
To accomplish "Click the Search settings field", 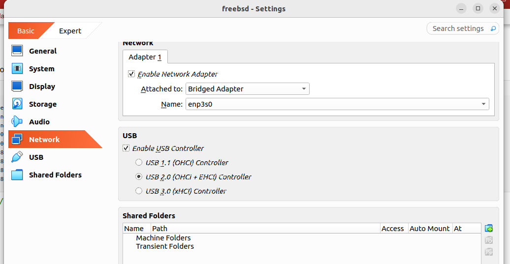I will click(458, 29).
